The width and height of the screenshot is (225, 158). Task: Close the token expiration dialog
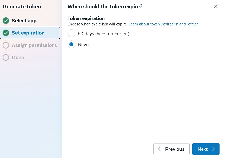pos(215,6)
